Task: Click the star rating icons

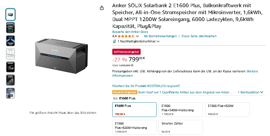Action: pos(126,36)
